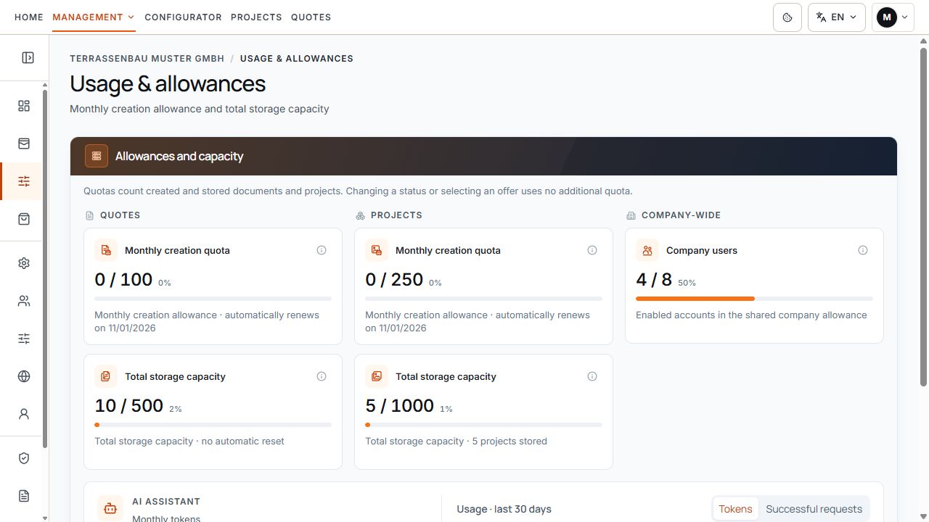Screen dimensions: 929x522
Task: Open the user account menu with M avatar
Action: point(893,17)
